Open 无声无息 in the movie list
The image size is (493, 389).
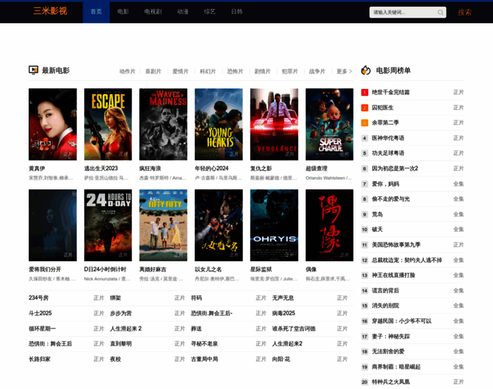(x=283, y=298)
